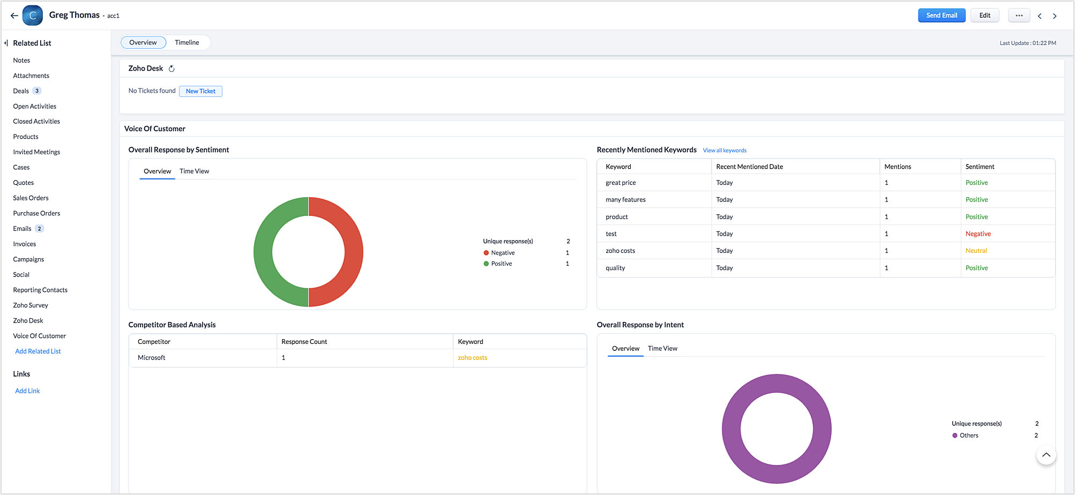This screenshot has height=495, width=1075.
Task: Go to the previous record arrow
Action: tap(1040, 16)
